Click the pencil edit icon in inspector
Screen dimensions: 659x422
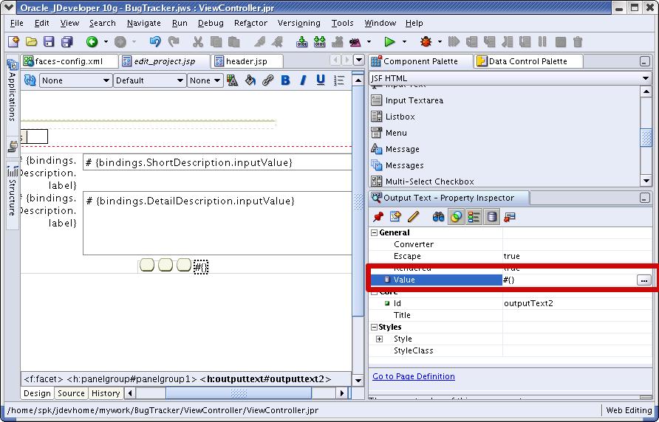click(413, 217)
